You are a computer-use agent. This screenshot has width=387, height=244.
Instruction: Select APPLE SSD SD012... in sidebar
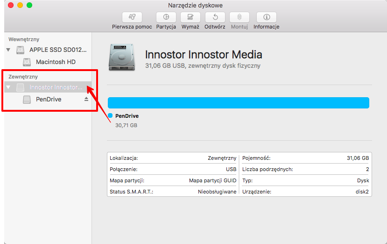(x=58, y=50)
